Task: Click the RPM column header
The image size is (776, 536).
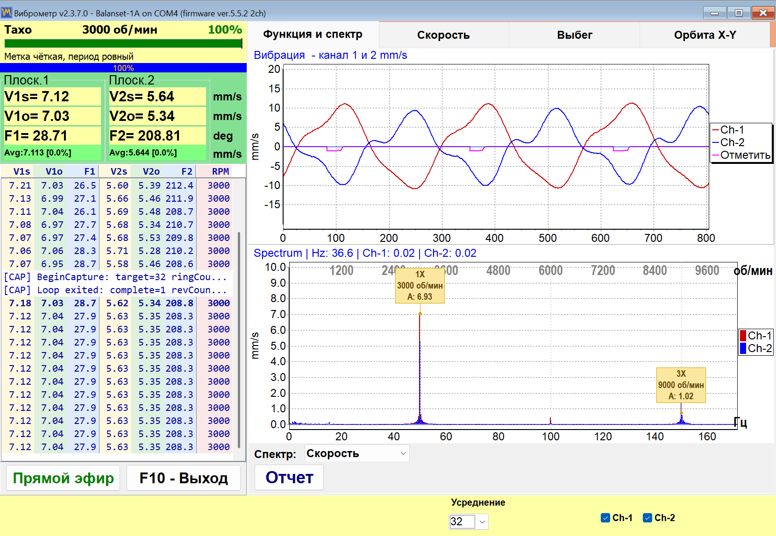Action: coord(221,171)
